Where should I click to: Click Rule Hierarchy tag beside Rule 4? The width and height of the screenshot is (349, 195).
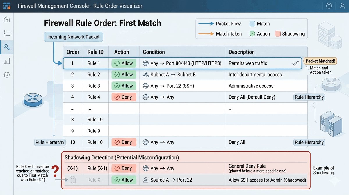point(309,97)
